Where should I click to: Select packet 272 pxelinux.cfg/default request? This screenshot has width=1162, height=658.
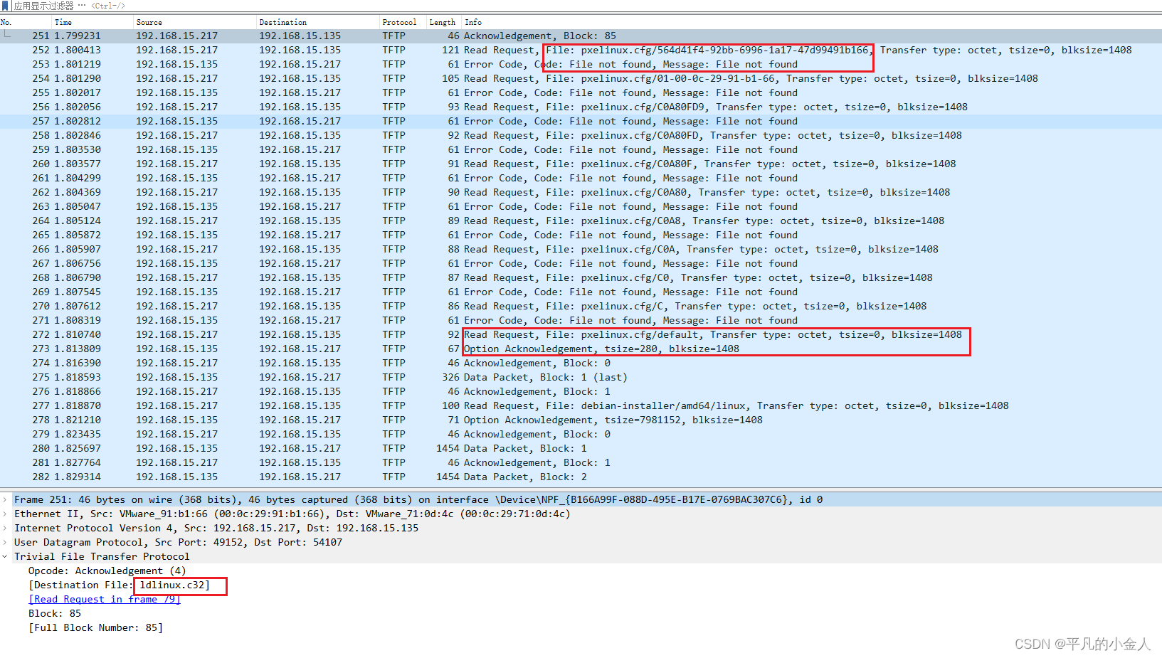click(581, 334)
